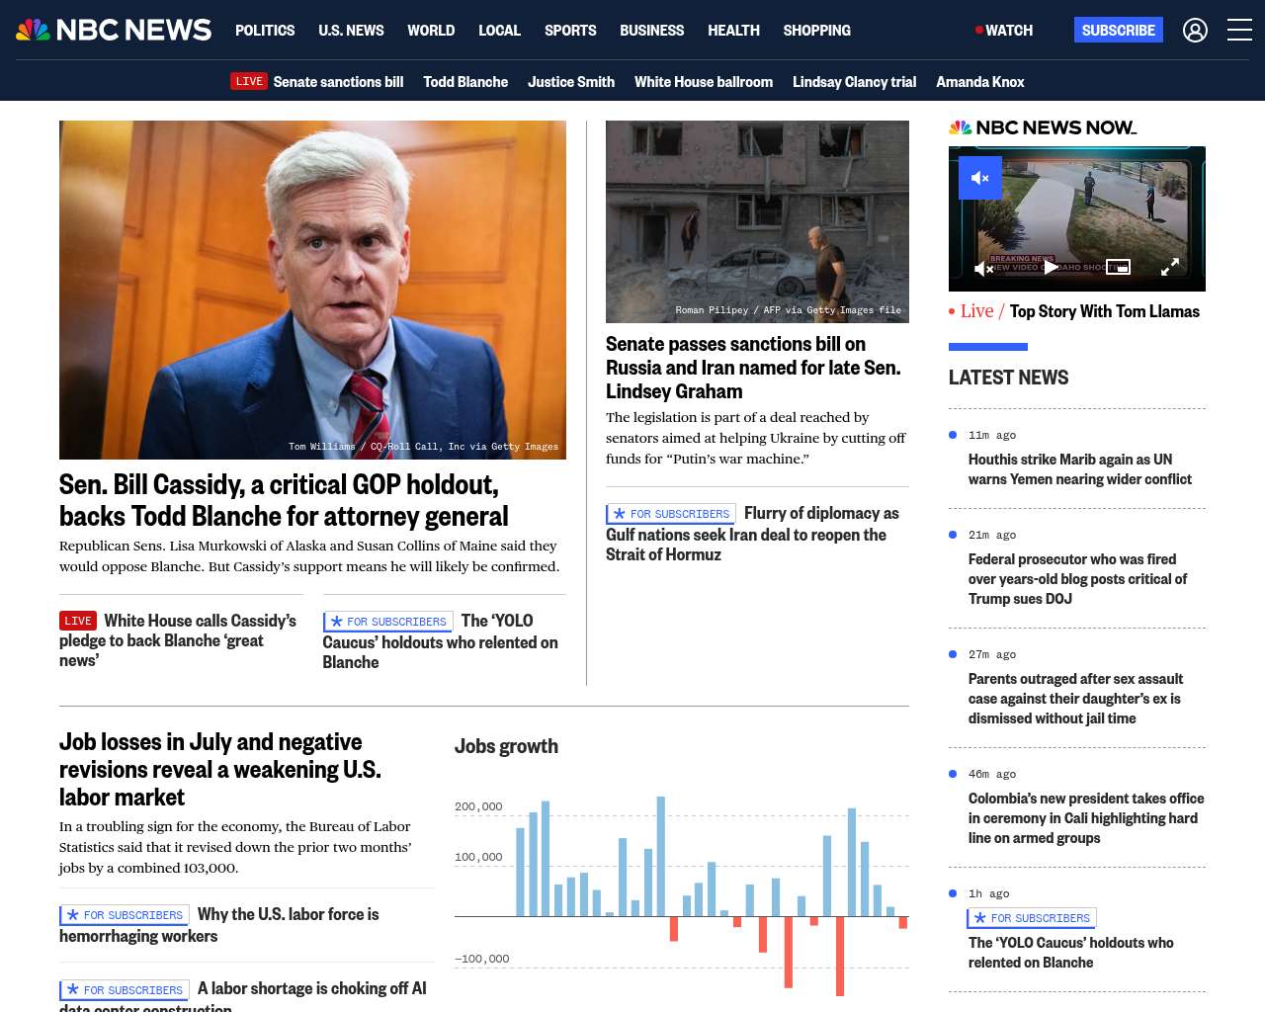
Task: Read Colombia's new president takes office story
Action: coord(1086,818)
